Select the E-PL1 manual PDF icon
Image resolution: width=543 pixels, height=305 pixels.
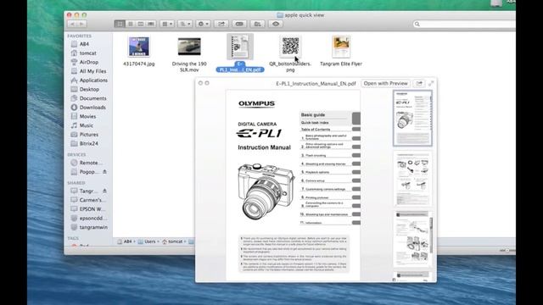point(240,47)
